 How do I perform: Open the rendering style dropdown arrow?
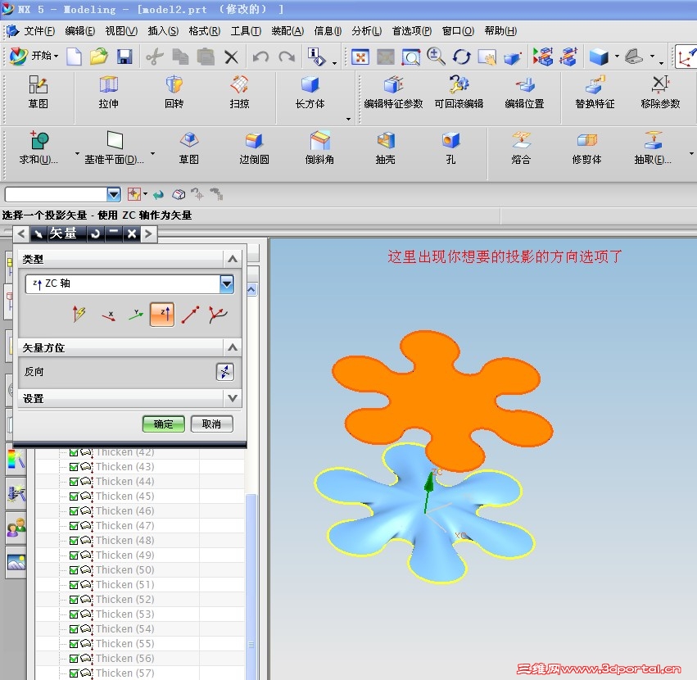click(617, 57)
